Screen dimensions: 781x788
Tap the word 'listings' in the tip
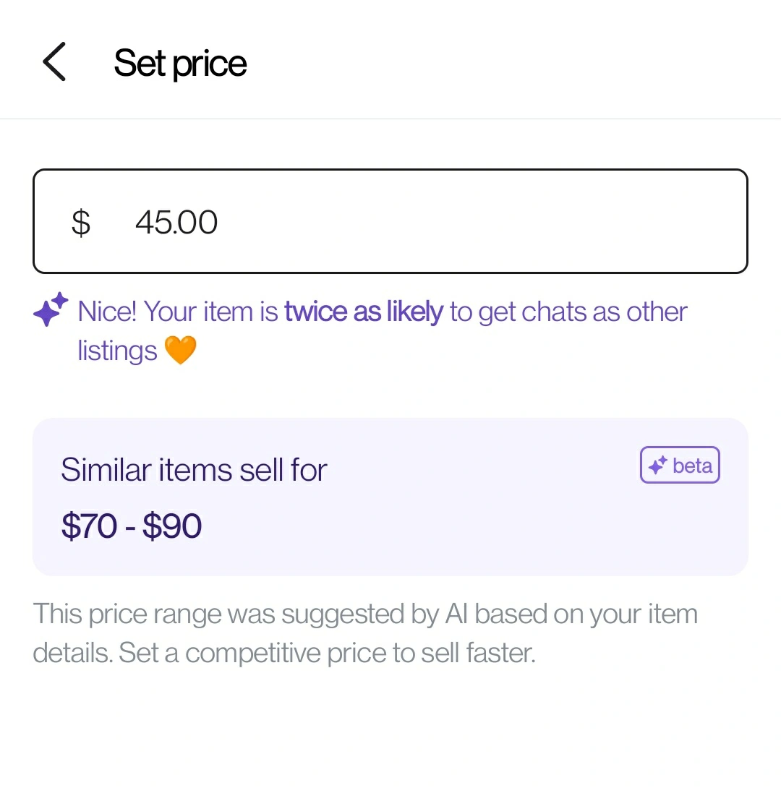pyautogui.click(x=118, y=351)
